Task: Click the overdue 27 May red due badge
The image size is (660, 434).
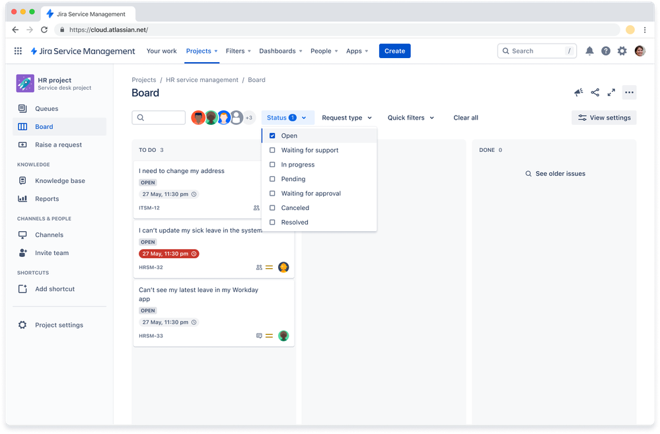Action: (168, 254)
